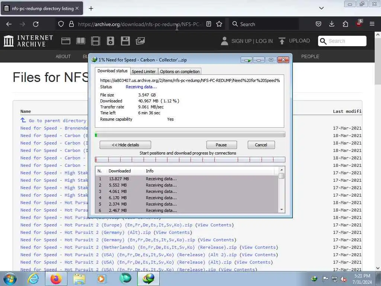This screenshot has height=286, width=381.
Task: Click page scrollbar up arrow in Firefox
Action: click(378, 35)
